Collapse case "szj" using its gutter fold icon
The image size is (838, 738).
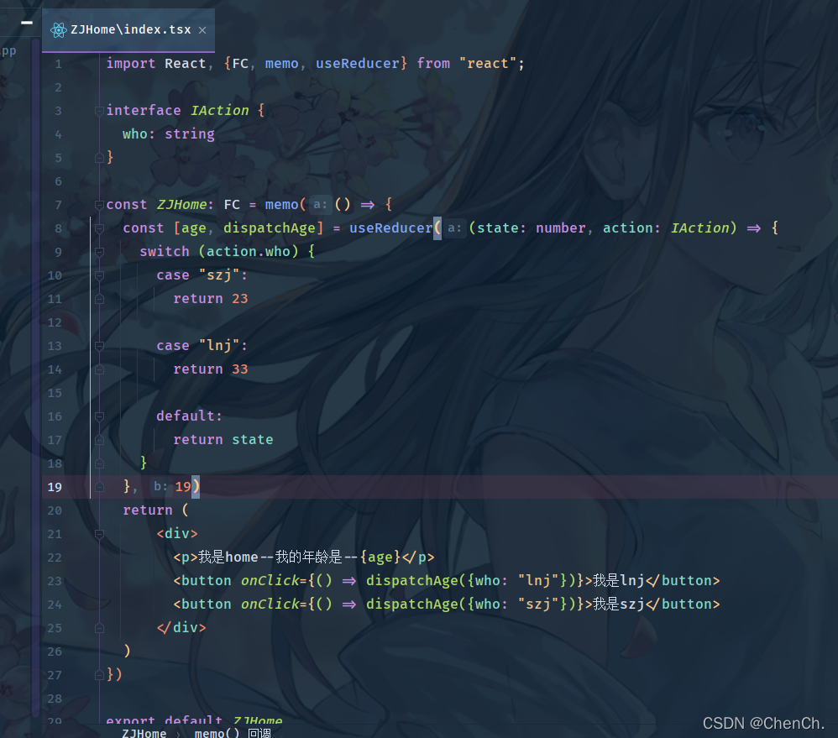tap(99, 275)
